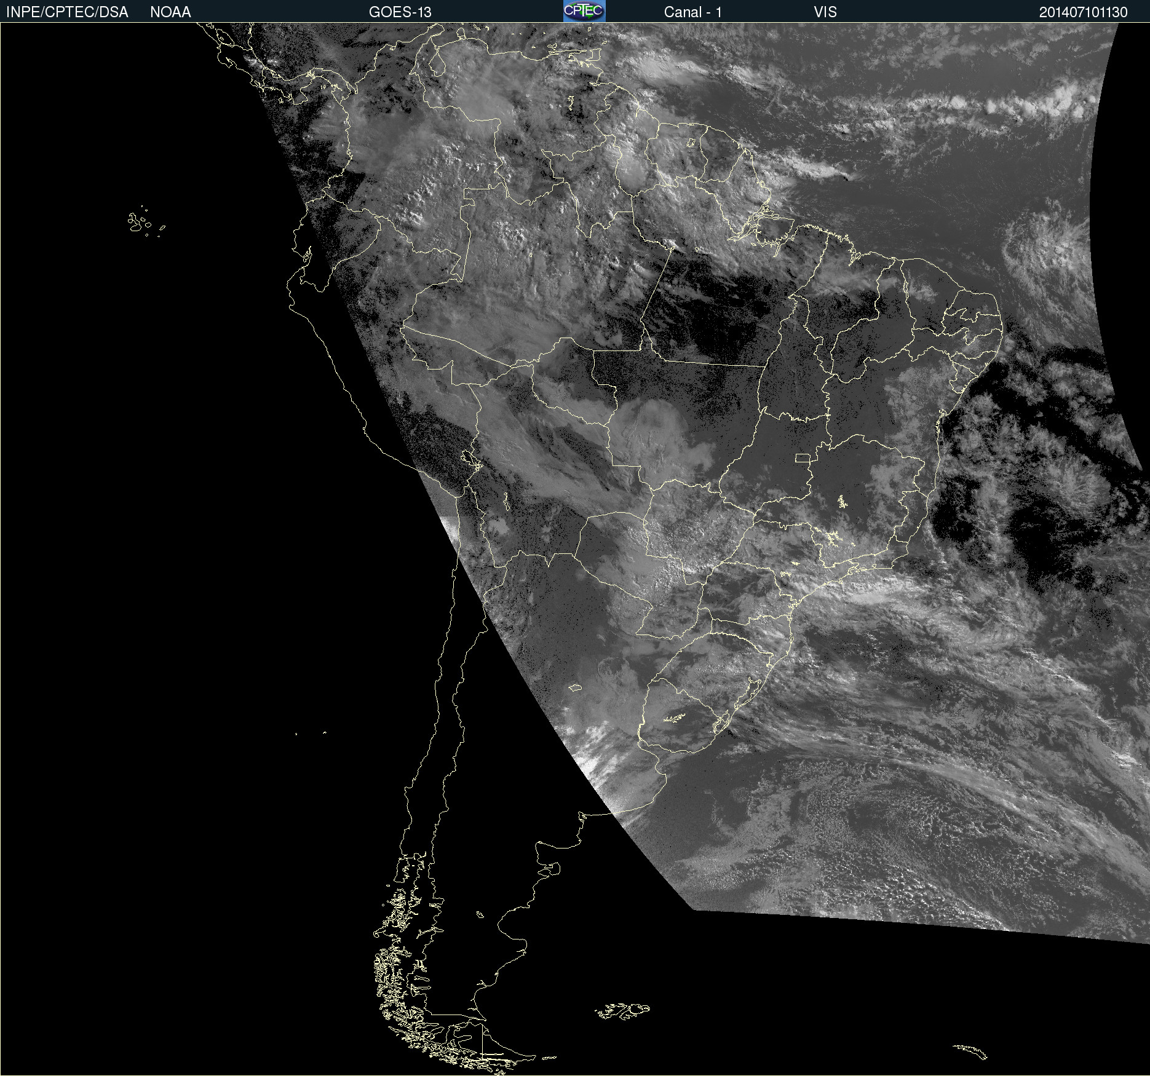Click the VIS label in header

tap(825, 12)
